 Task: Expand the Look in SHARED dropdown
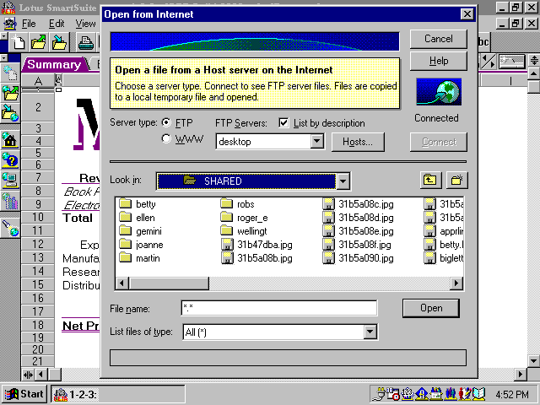tap(342, 181)
